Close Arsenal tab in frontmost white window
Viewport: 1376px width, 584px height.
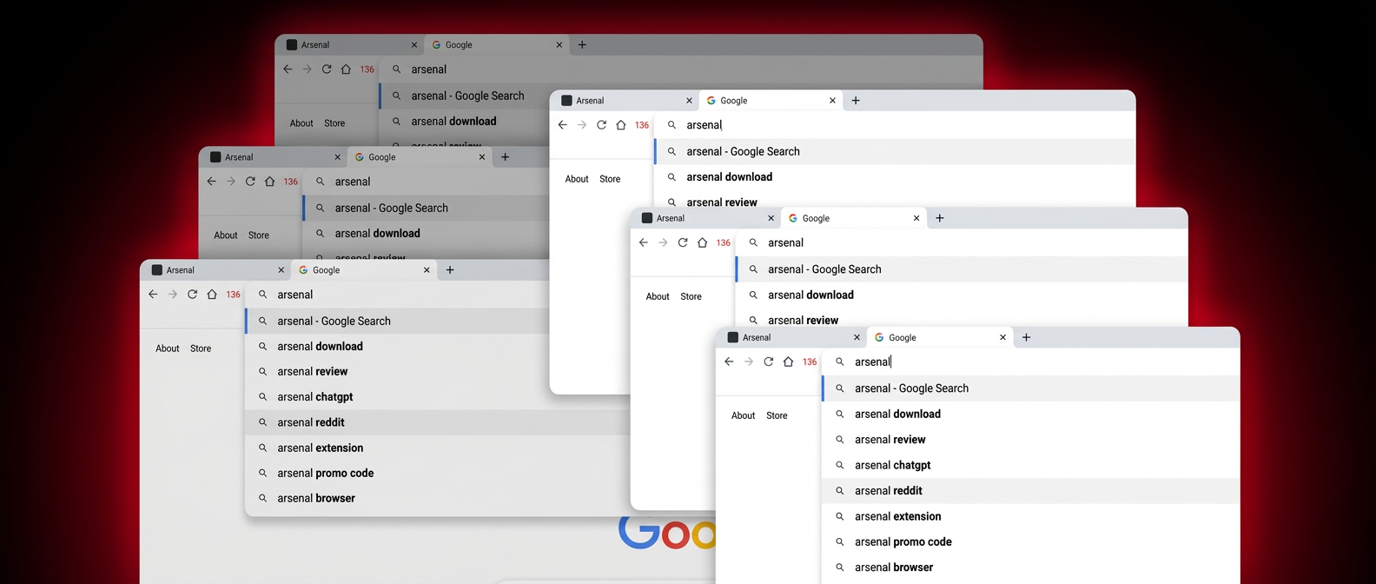857,337
